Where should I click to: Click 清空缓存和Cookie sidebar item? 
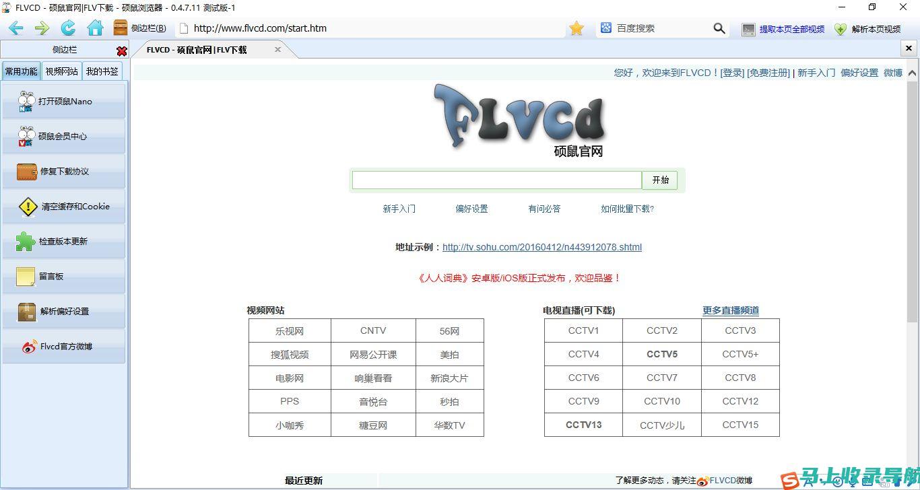64,206
